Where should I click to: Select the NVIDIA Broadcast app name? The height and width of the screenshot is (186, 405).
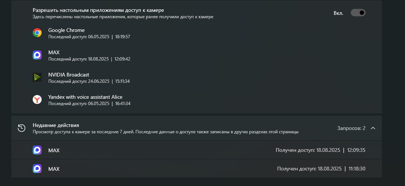tap(69, 75)
